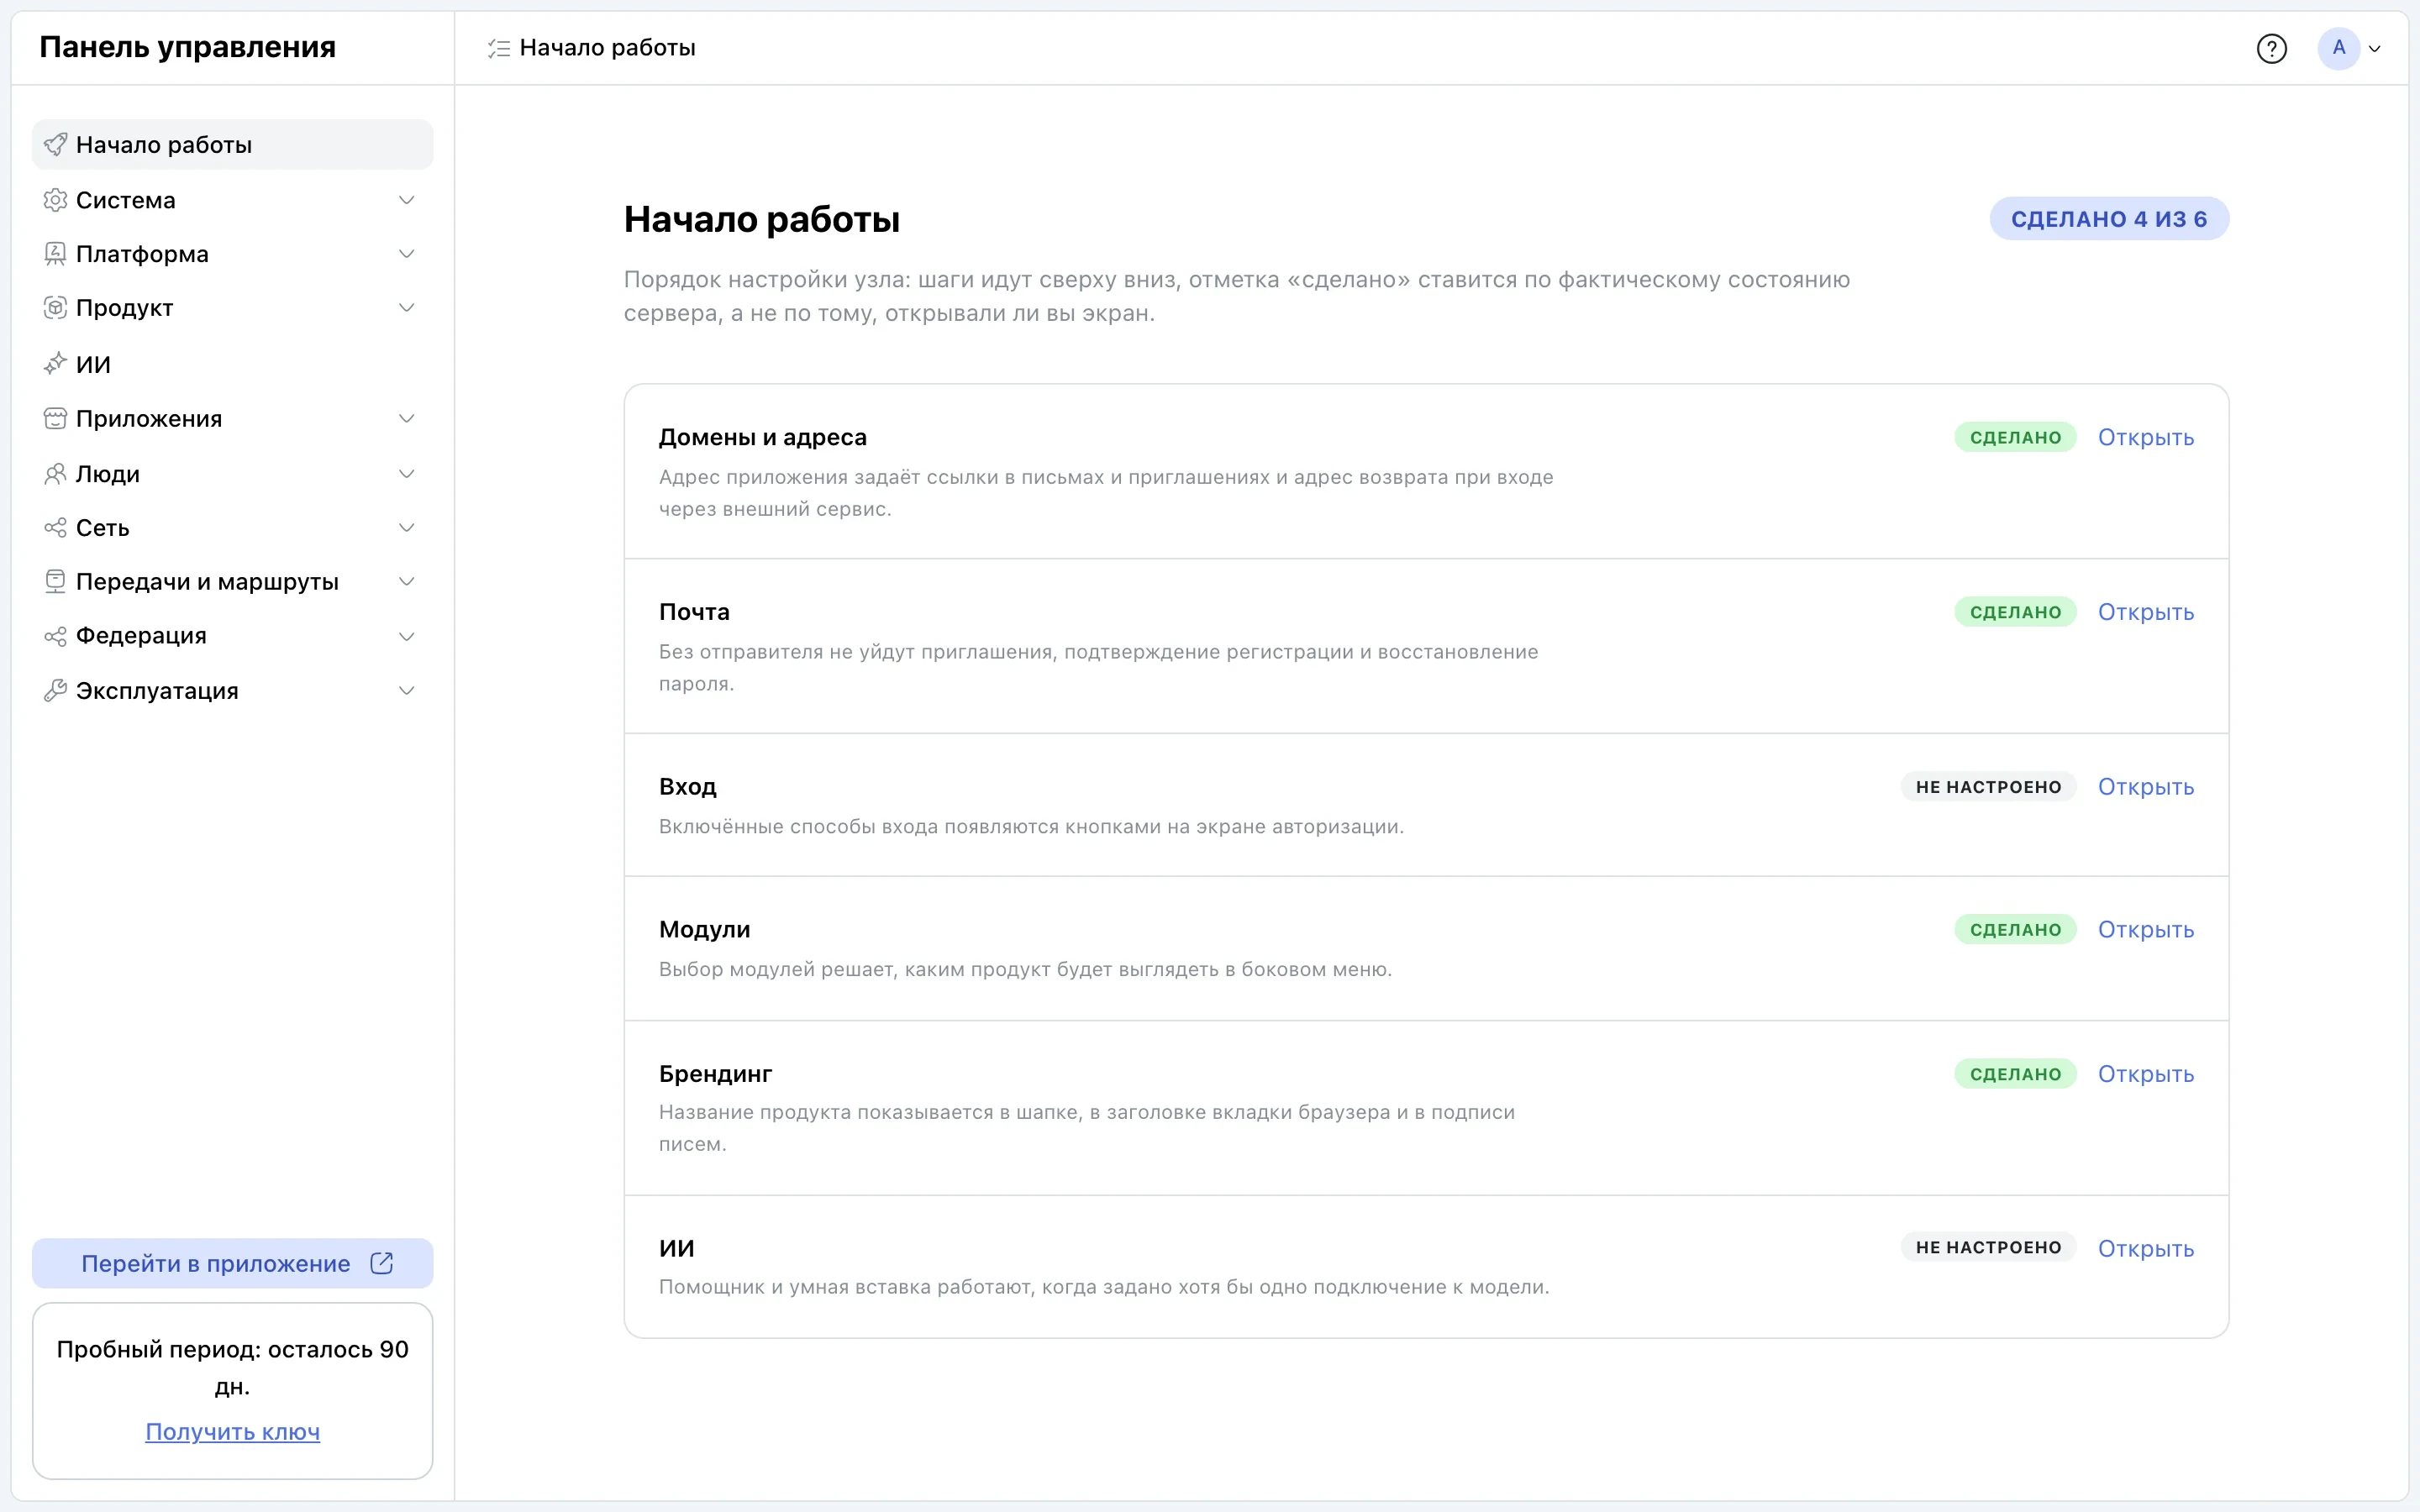Image resolution: width=2420 pixels, height=1512 pixels.
Task: Click Открыть for the ИИ step
Action: [x=2145, y=1249]
